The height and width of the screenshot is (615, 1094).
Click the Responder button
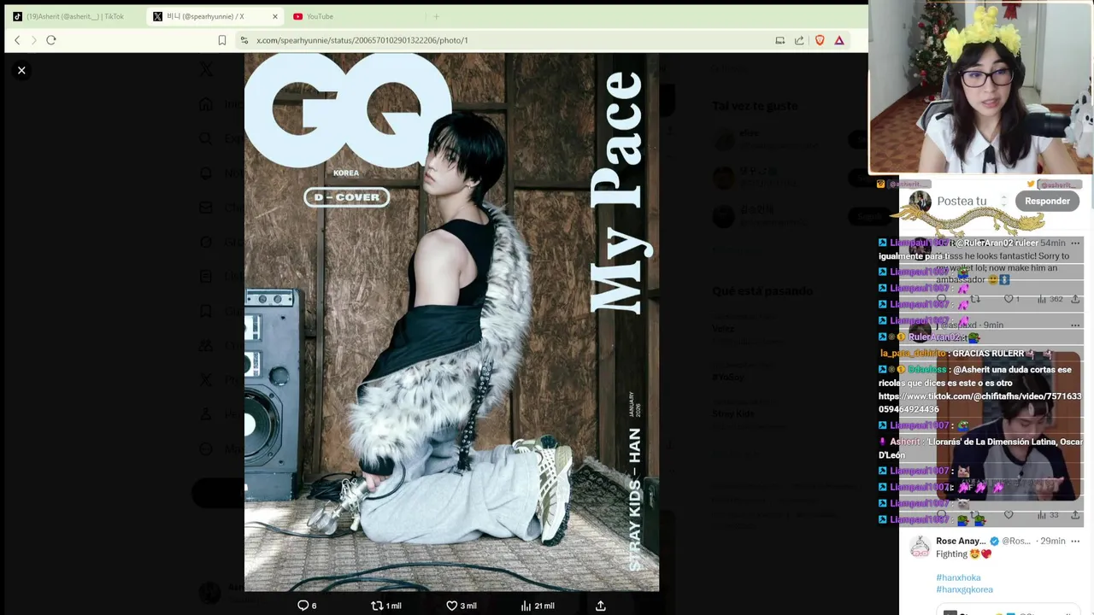tap(1047, 201)
